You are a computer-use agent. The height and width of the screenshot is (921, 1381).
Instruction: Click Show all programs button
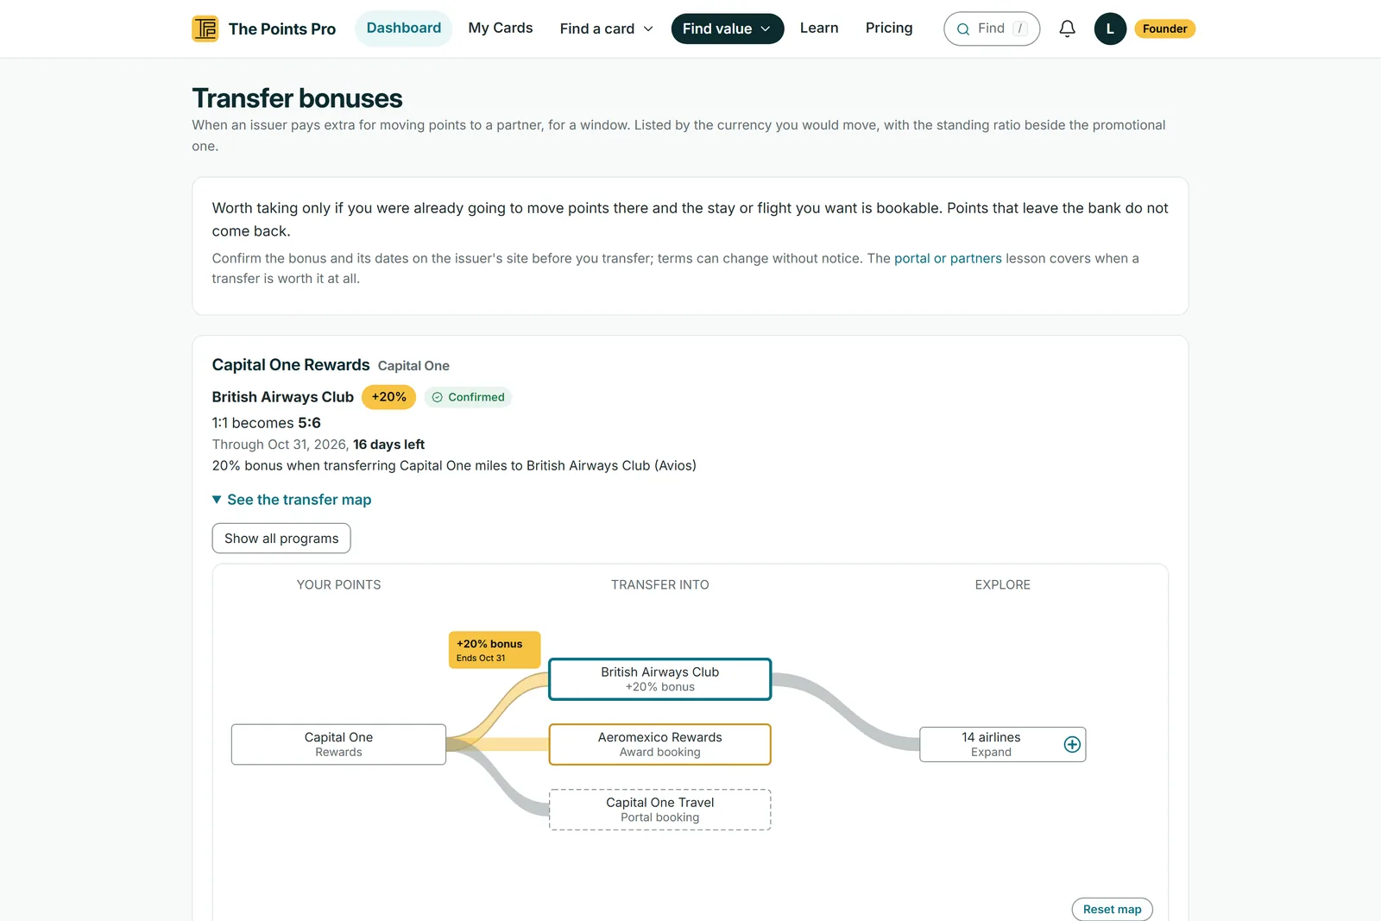pyautogui.click(x=281, y=539)
